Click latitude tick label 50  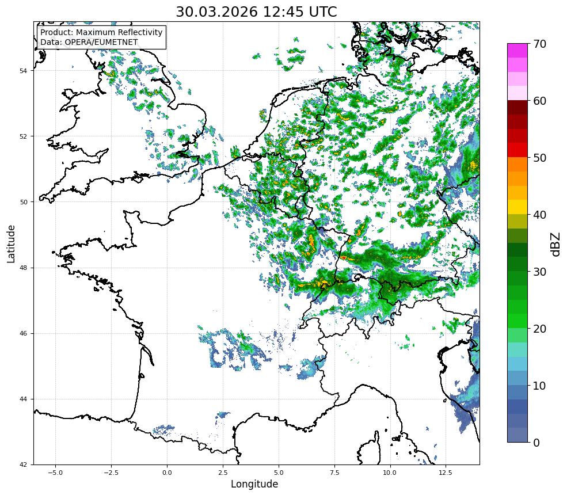coord(23,202)
